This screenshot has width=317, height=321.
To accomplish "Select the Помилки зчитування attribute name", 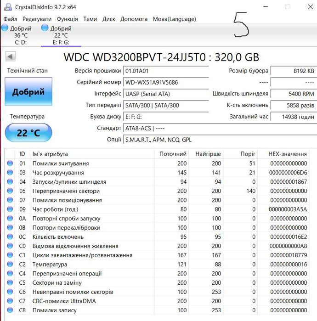I will (x=61, y=163).
